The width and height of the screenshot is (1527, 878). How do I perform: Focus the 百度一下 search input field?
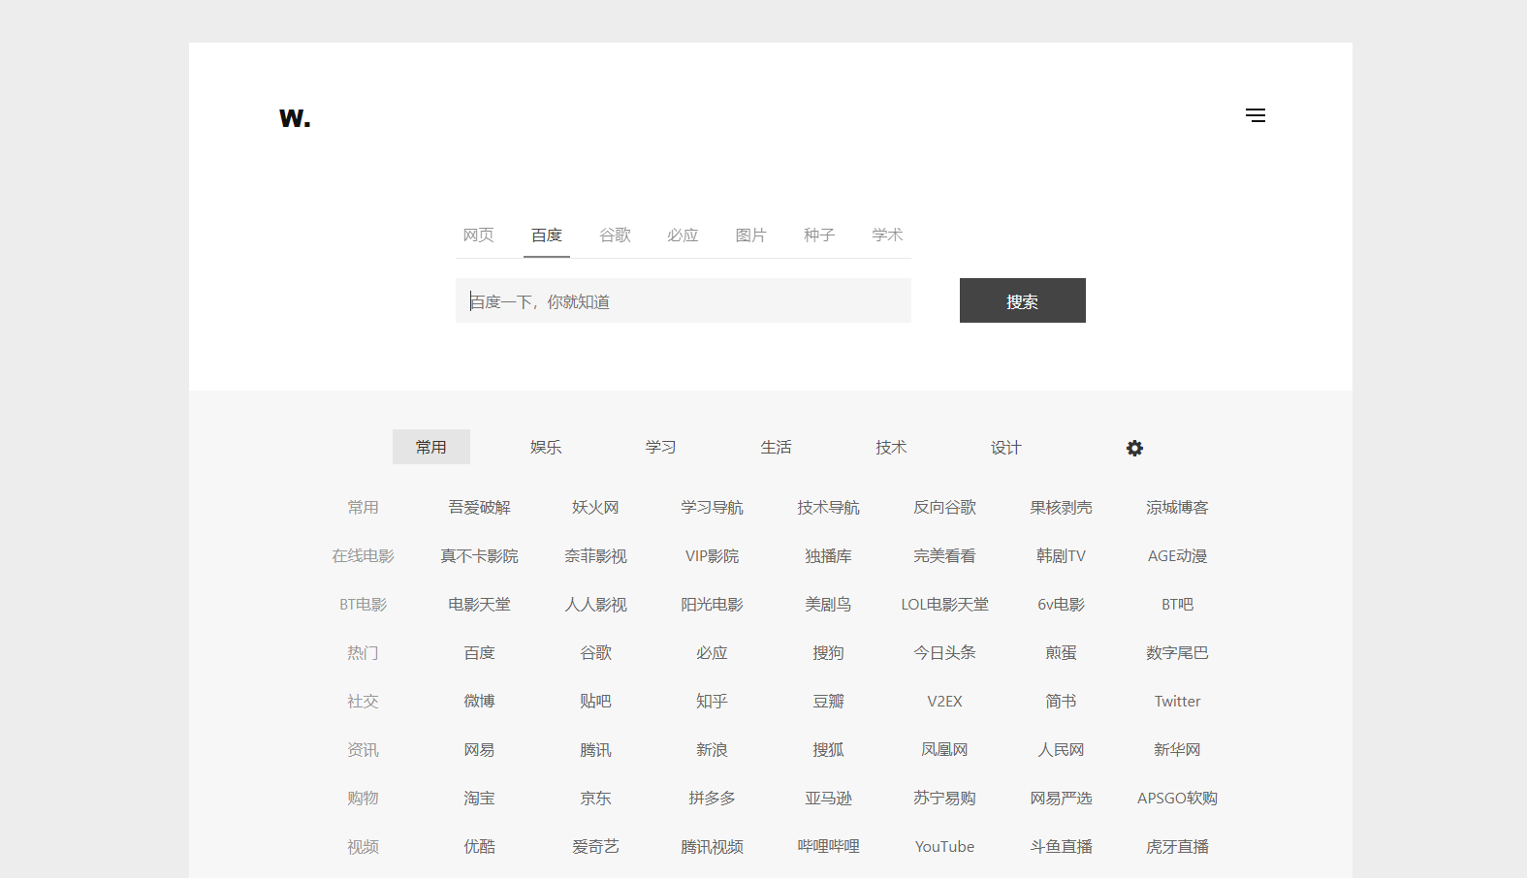pos(684,300)
